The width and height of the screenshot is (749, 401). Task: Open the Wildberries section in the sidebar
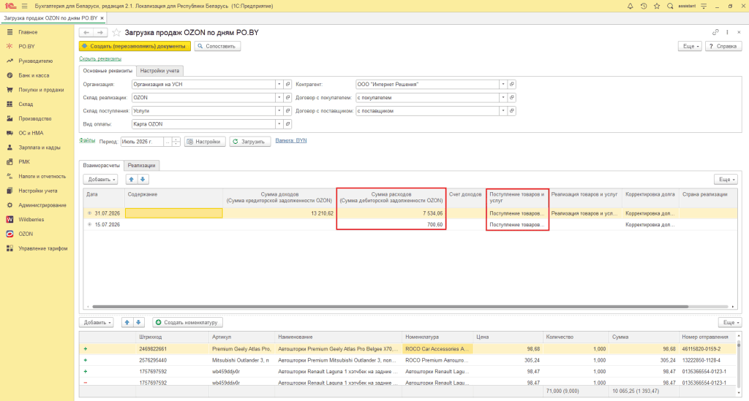31,219
